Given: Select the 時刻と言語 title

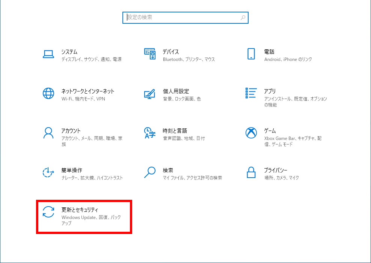Looking at the screenshot, I should pos(175,131).
